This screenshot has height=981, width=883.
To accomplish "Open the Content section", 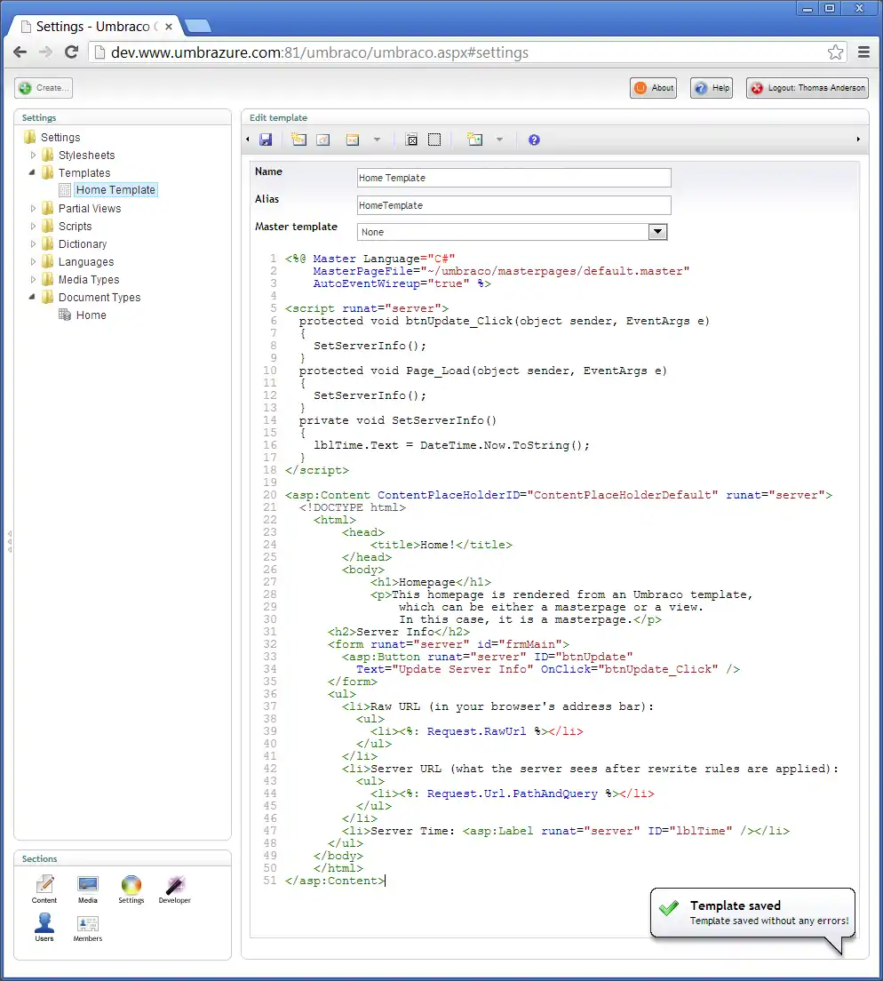I will pyautogui.click(x=44, y=889).
